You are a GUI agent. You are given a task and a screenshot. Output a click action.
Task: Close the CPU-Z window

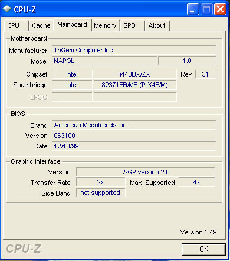[220, 9]
